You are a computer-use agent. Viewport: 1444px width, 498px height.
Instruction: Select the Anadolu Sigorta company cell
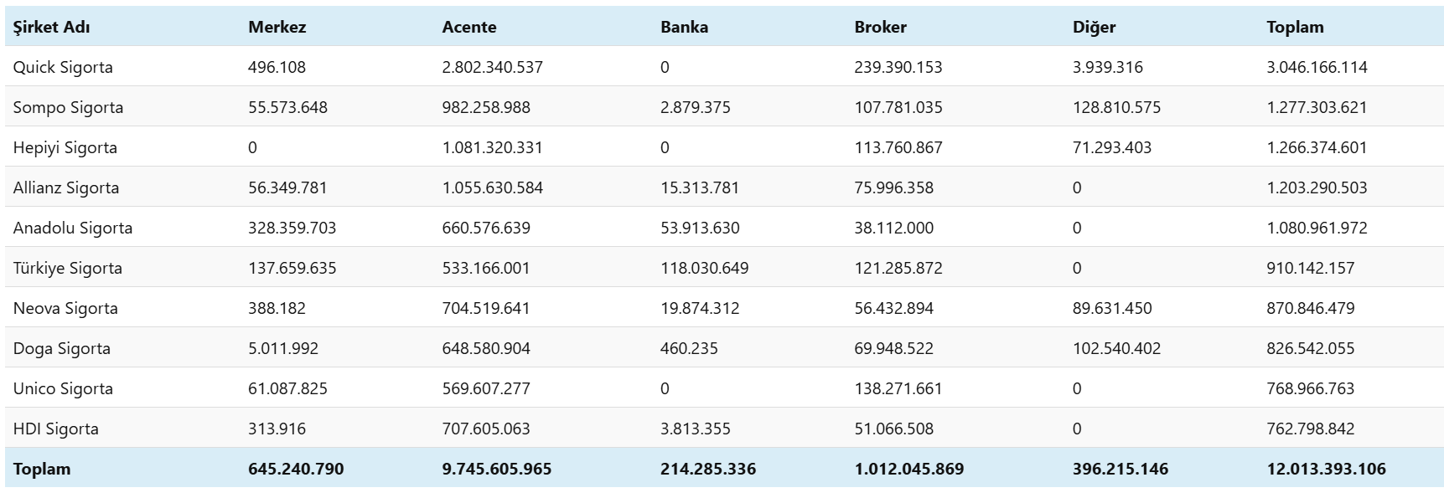click(x=73, y=228)
